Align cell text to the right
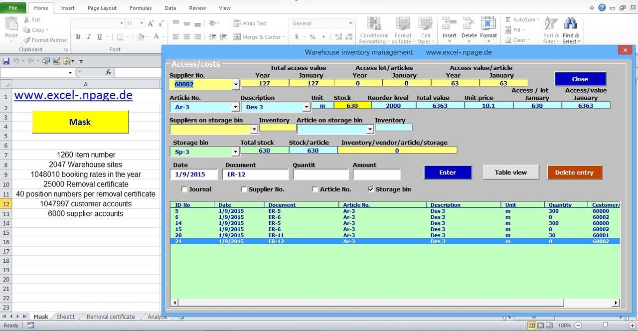 197,37
